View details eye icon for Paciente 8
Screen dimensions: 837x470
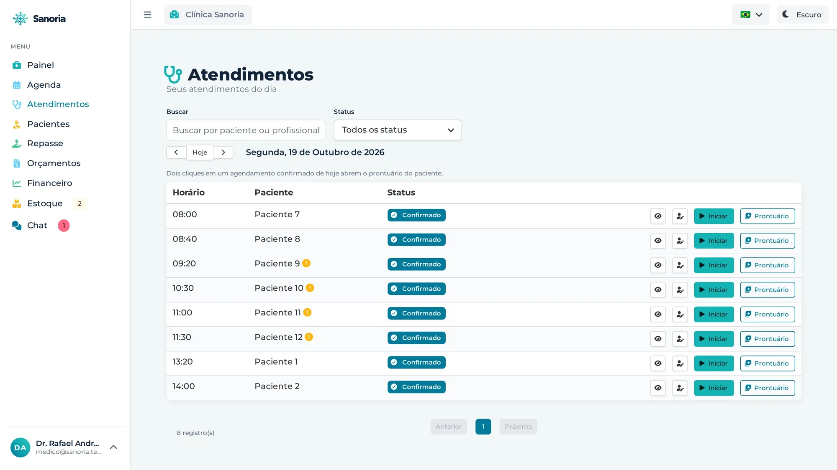coord(658,241)
